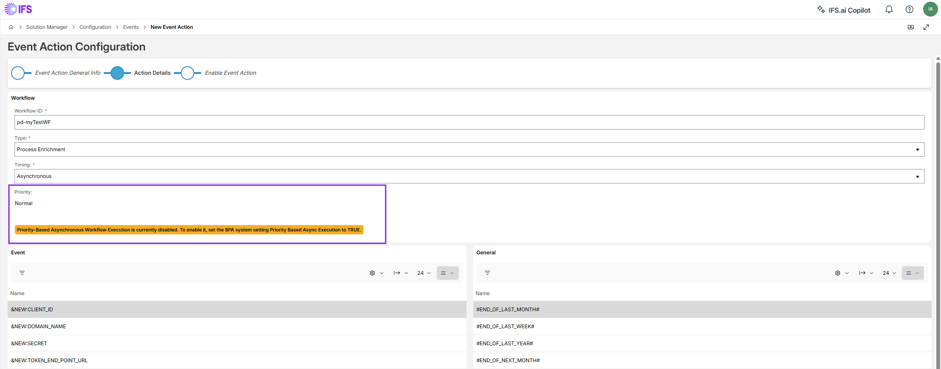Select Event Action General Info step circle
The height and width of the screenshot is (369, 941).
(18, 73)
